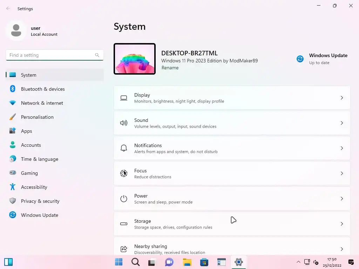Expand the Display settings chevron

(x=341, y=98)
